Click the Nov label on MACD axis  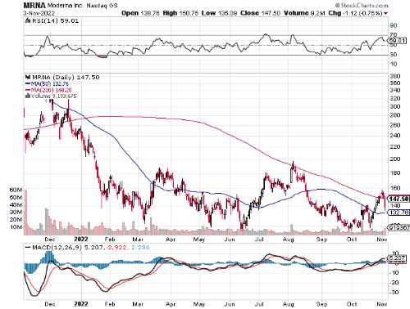pos(382,304)
